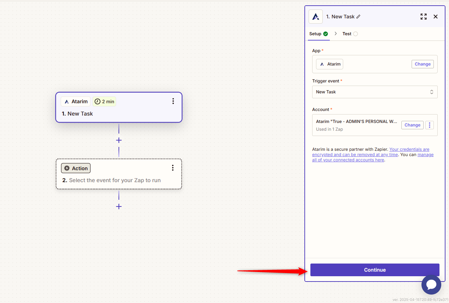Click the Atarim logo in the panel header
The height and width of the screenshot is (303, 449).
(x=316, y=17)
